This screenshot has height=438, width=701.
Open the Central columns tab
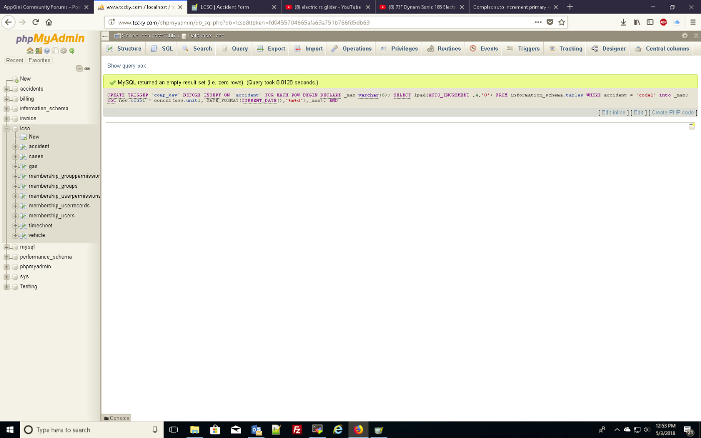click(662, 49)
